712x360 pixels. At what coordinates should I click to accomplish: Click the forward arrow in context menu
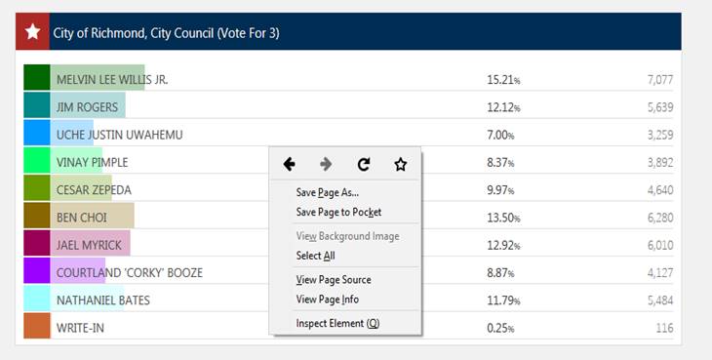326,164
